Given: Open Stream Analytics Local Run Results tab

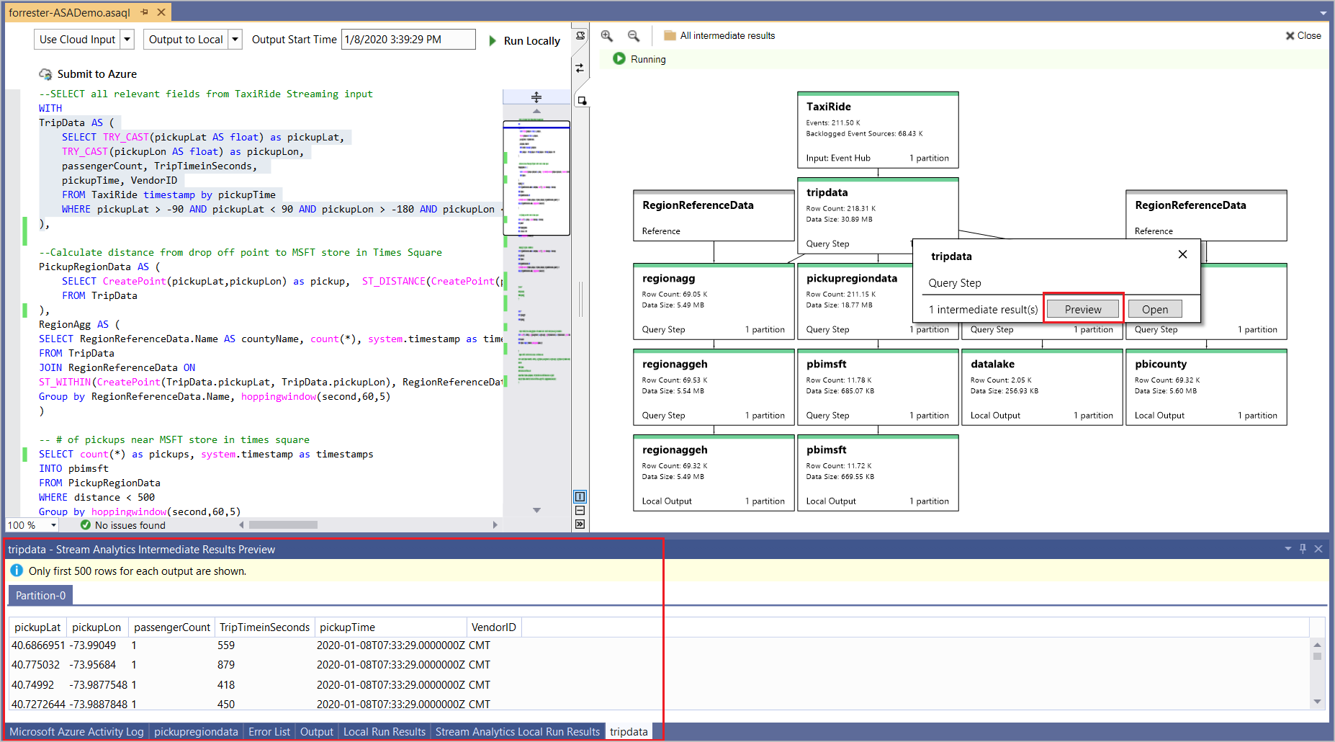Looking at the screenshot, I should (x=518, y=731).
